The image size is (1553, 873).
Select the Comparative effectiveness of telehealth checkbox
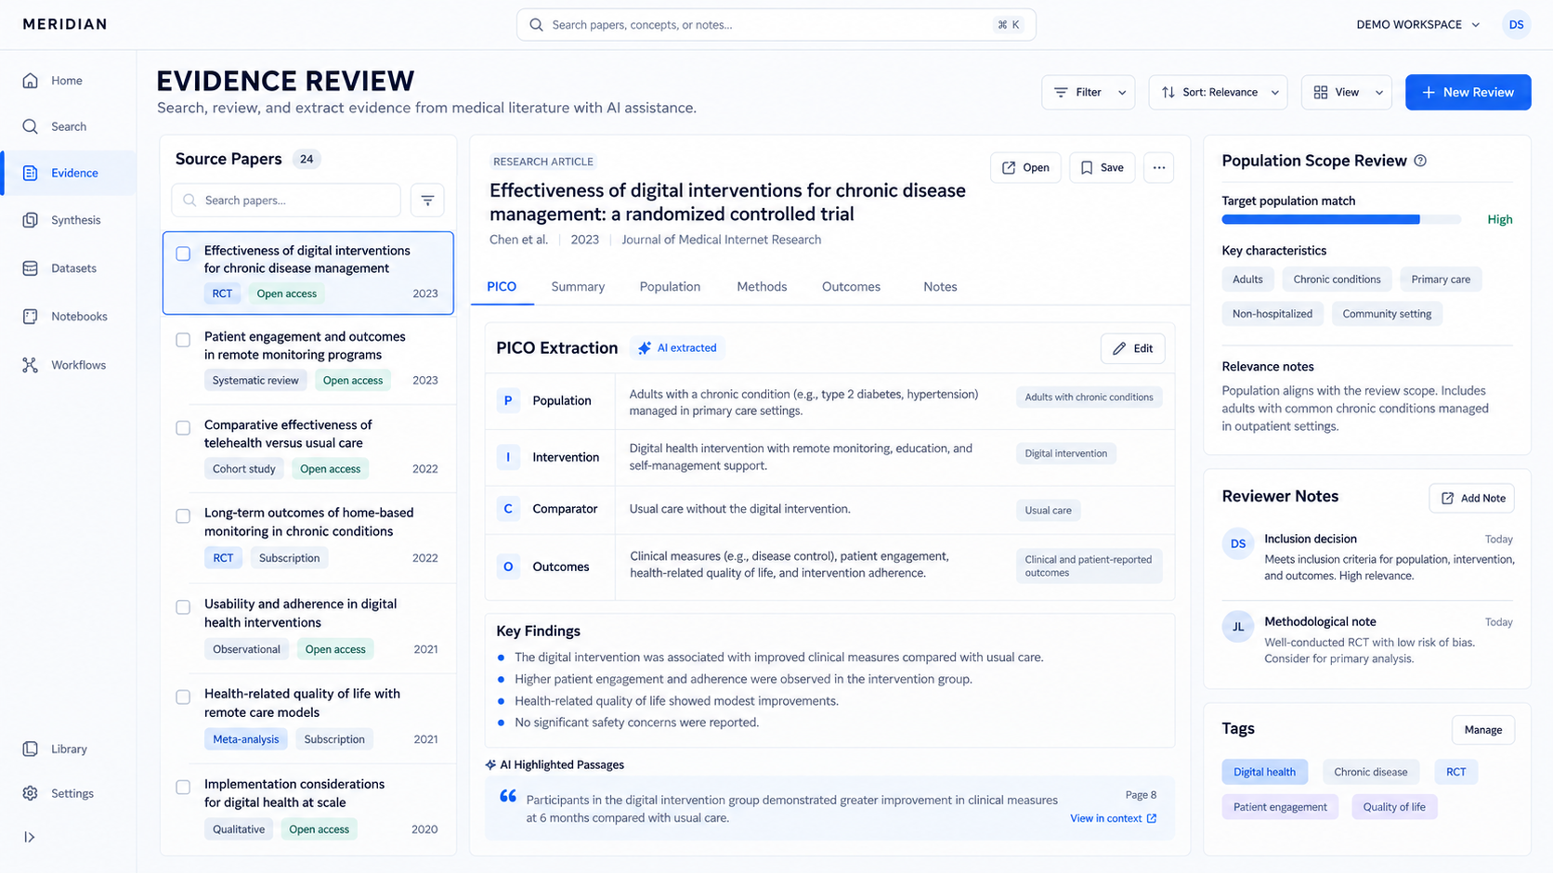tap(183, 428)
